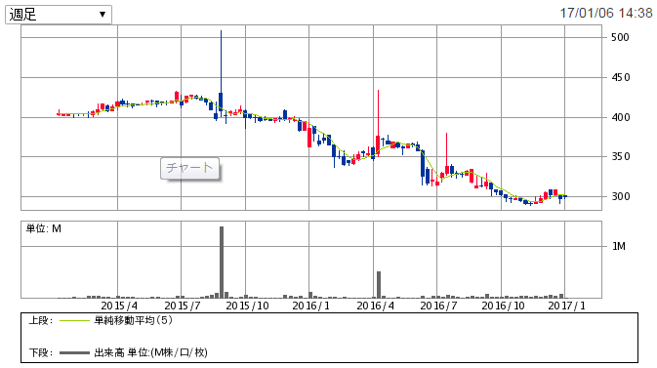Click the volume spike bar at 2016/4

click(379, 285)
